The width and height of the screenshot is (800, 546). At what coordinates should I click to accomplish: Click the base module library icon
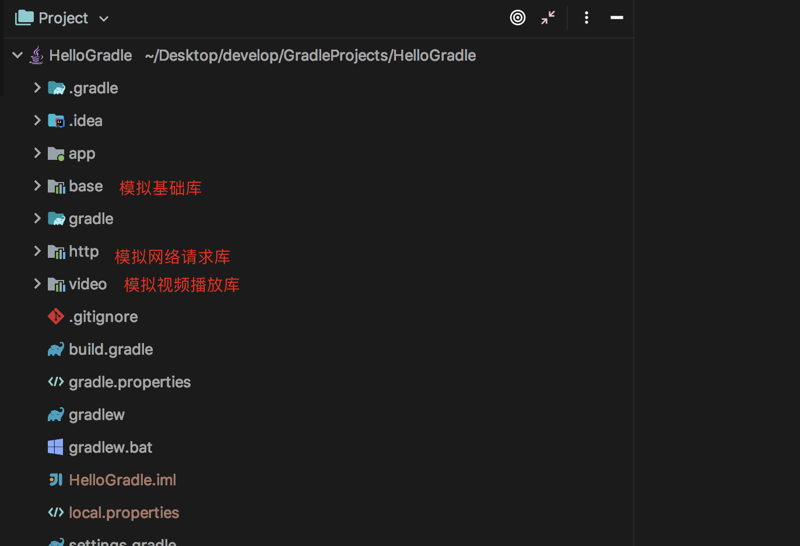(56, 186)
